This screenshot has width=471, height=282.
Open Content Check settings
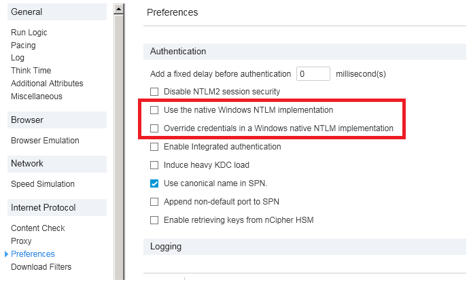click(38, 228)
